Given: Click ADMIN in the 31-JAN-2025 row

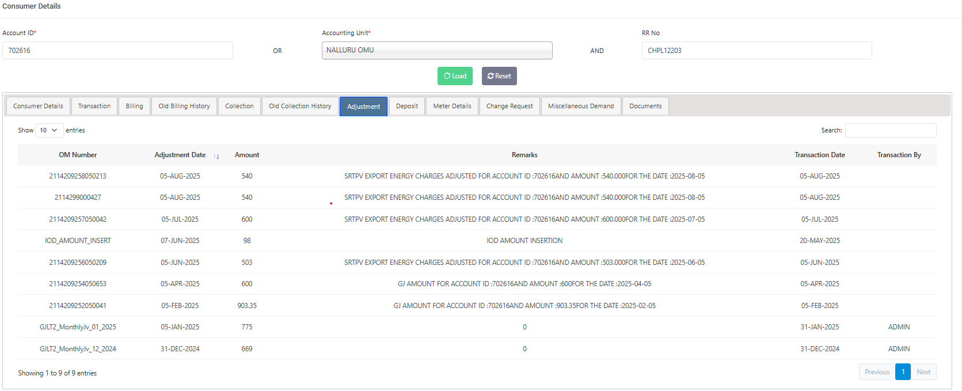Looking at the screenshot, I should [899, 327].
